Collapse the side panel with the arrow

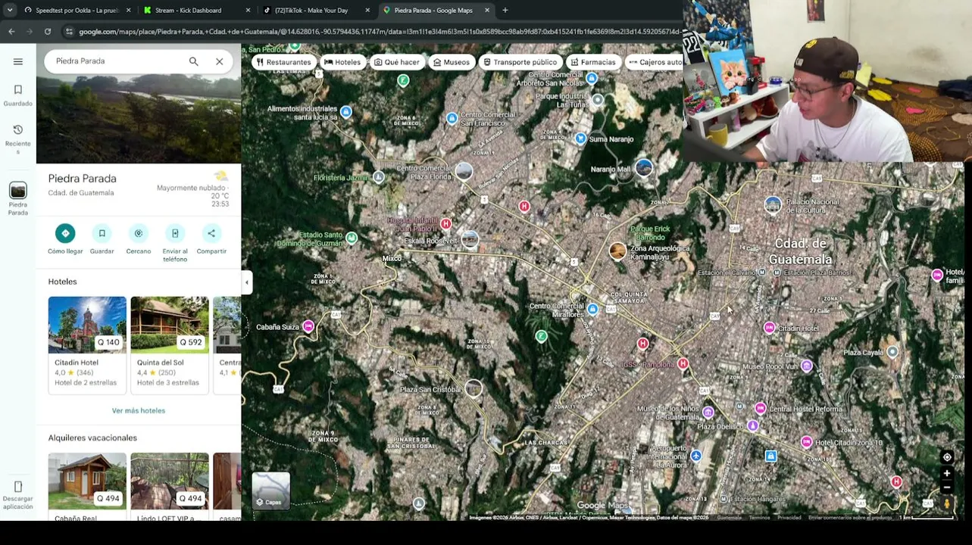[246, 282]
